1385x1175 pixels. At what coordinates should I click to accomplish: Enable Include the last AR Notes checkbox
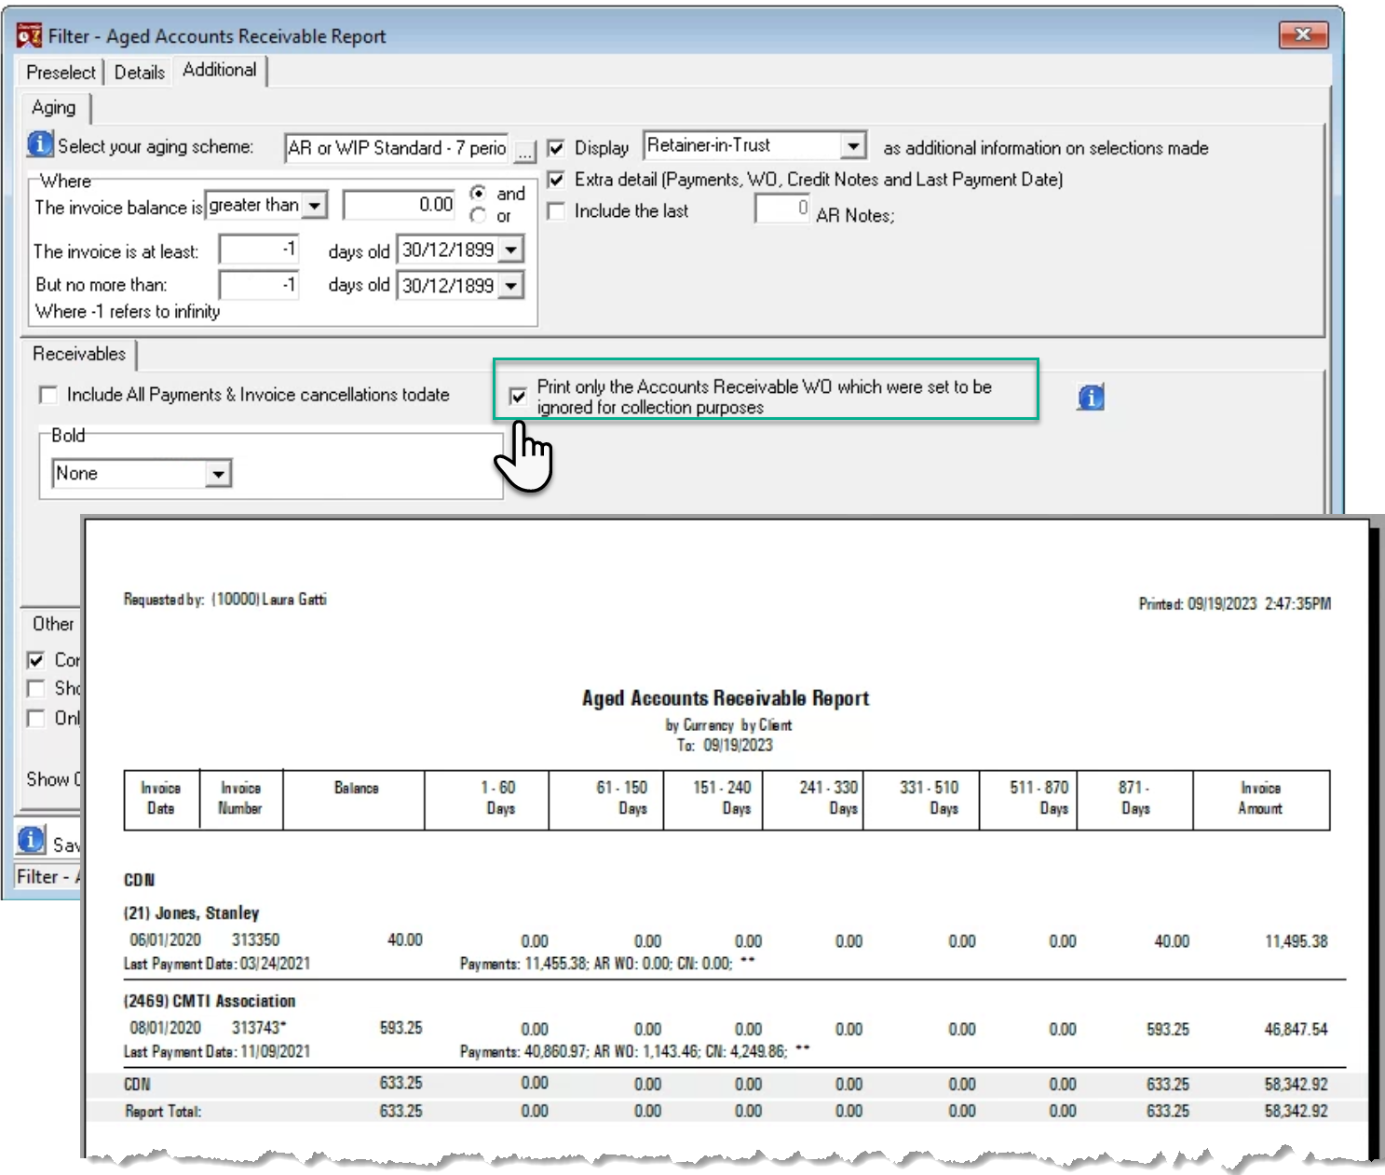click(x=556, y=211)
